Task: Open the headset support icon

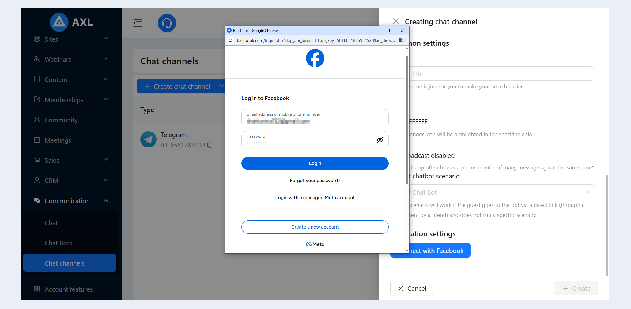Action: 167,23
